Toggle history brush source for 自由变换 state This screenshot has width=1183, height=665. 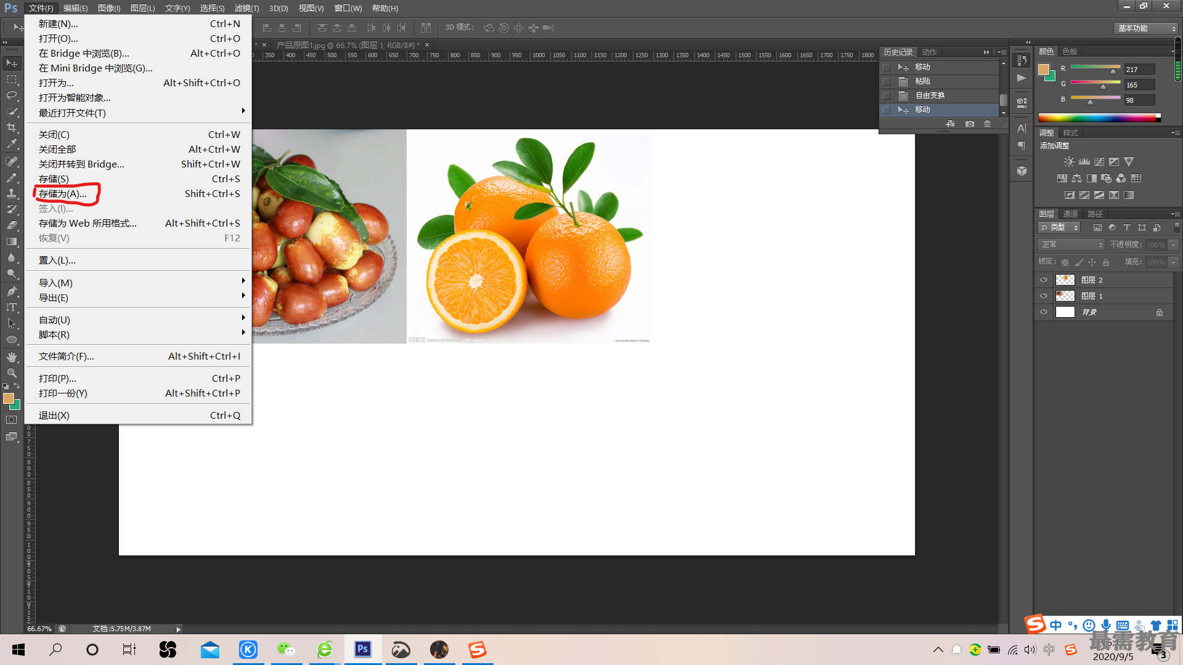[887, 95]
